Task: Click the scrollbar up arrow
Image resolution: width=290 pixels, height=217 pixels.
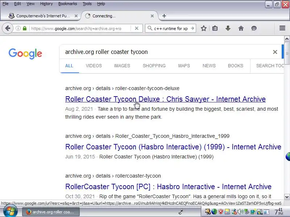Action: coord(287,39)
